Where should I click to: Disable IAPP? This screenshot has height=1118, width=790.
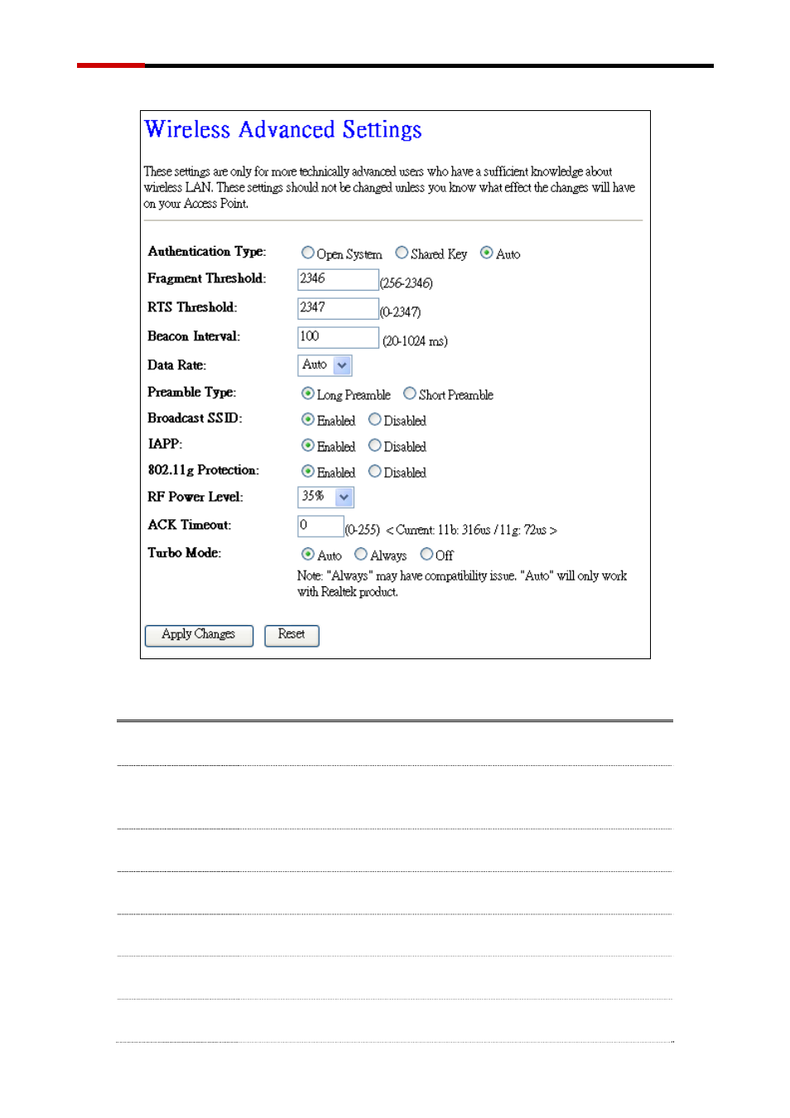375,445
